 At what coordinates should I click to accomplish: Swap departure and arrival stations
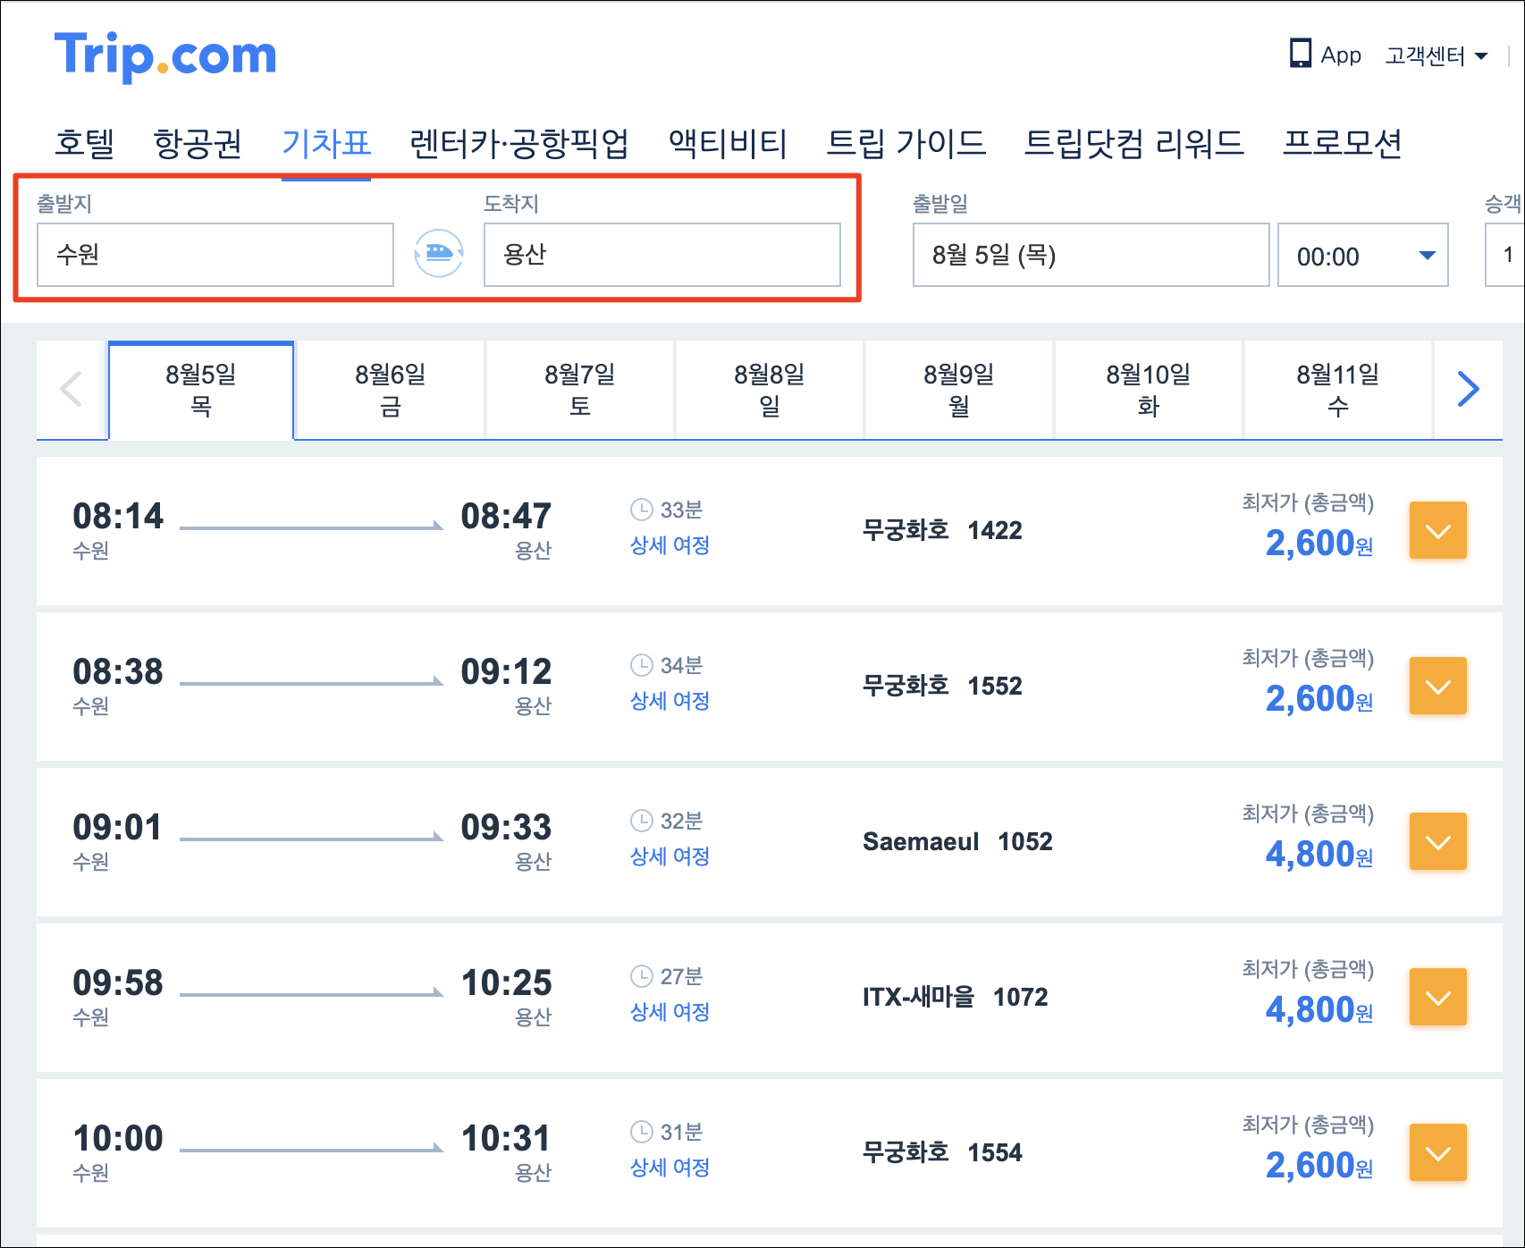(x=439, y=254)
